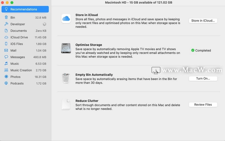Image resolution: width=225 pixels, height=141 pixels.
Task: Click the Store in iCloud heading
Action: coord(87,15)
